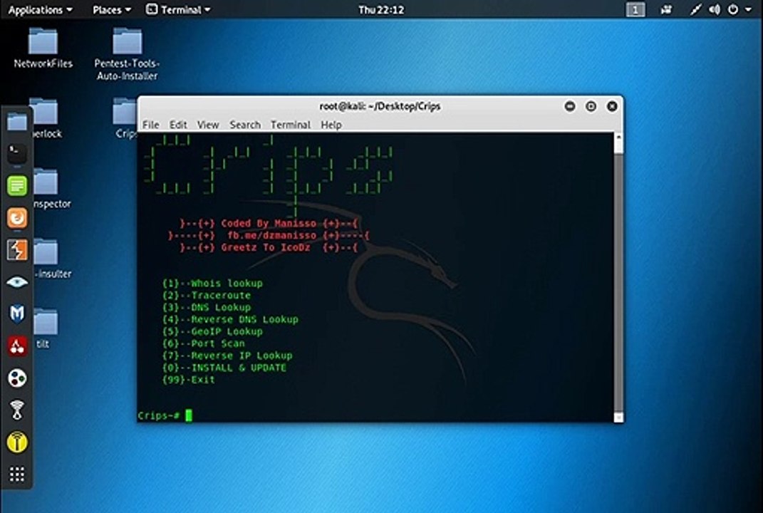This screenshot has height=513, width=763.
Task: Click the Crips-# prompt input line
Action: point(375,415)
